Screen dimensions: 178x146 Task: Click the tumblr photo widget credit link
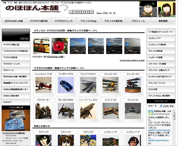tap(132, 60)
